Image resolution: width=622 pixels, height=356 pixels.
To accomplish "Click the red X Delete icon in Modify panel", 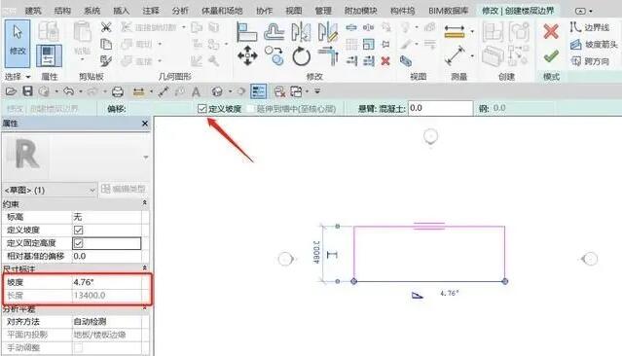I will pyautogui.click(x=385, y=61).
